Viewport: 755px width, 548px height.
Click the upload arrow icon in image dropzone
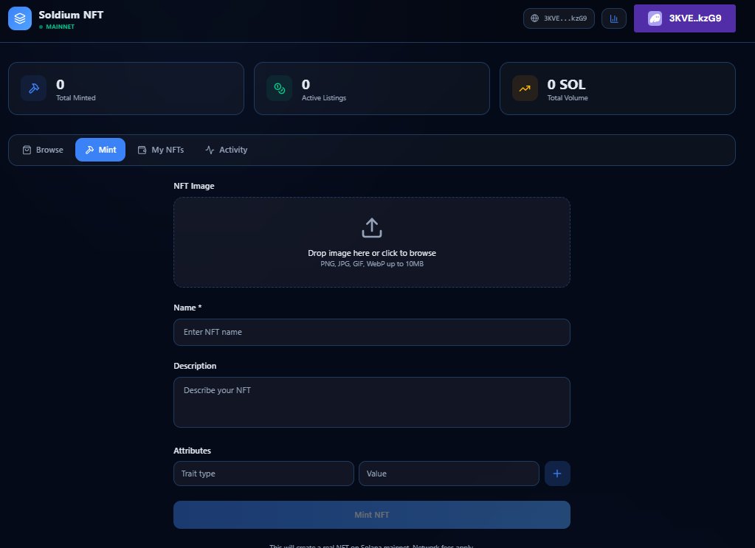372,228
